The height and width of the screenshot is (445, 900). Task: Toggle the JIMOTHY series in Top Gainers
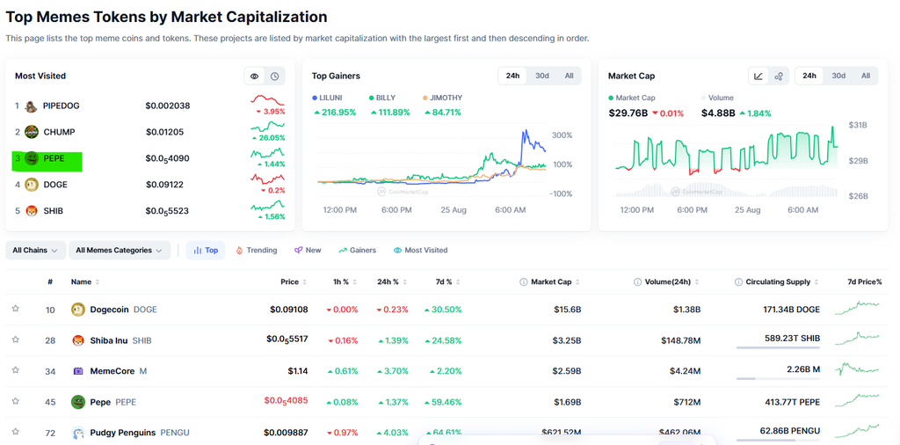pyautogui.click(x=442, y=98)
